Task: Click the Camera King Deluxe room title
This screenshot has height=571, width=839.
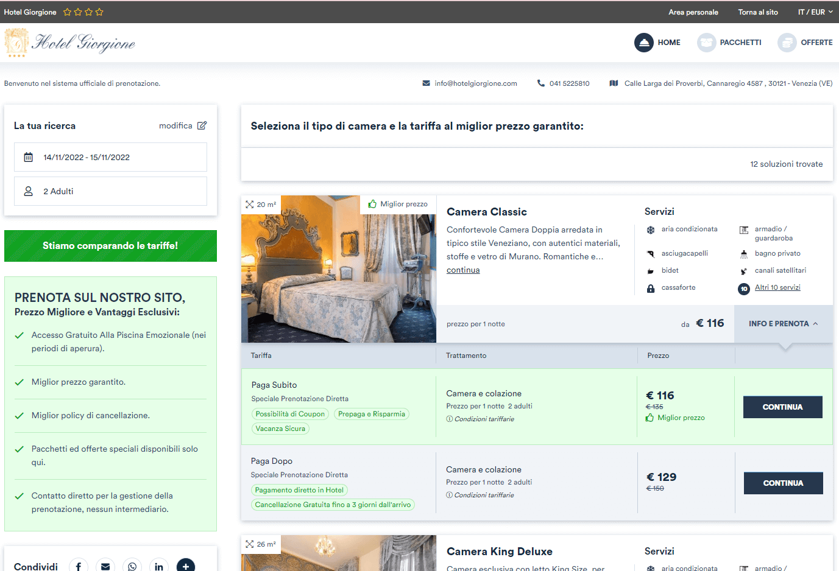Action: (x=500, y=552)
